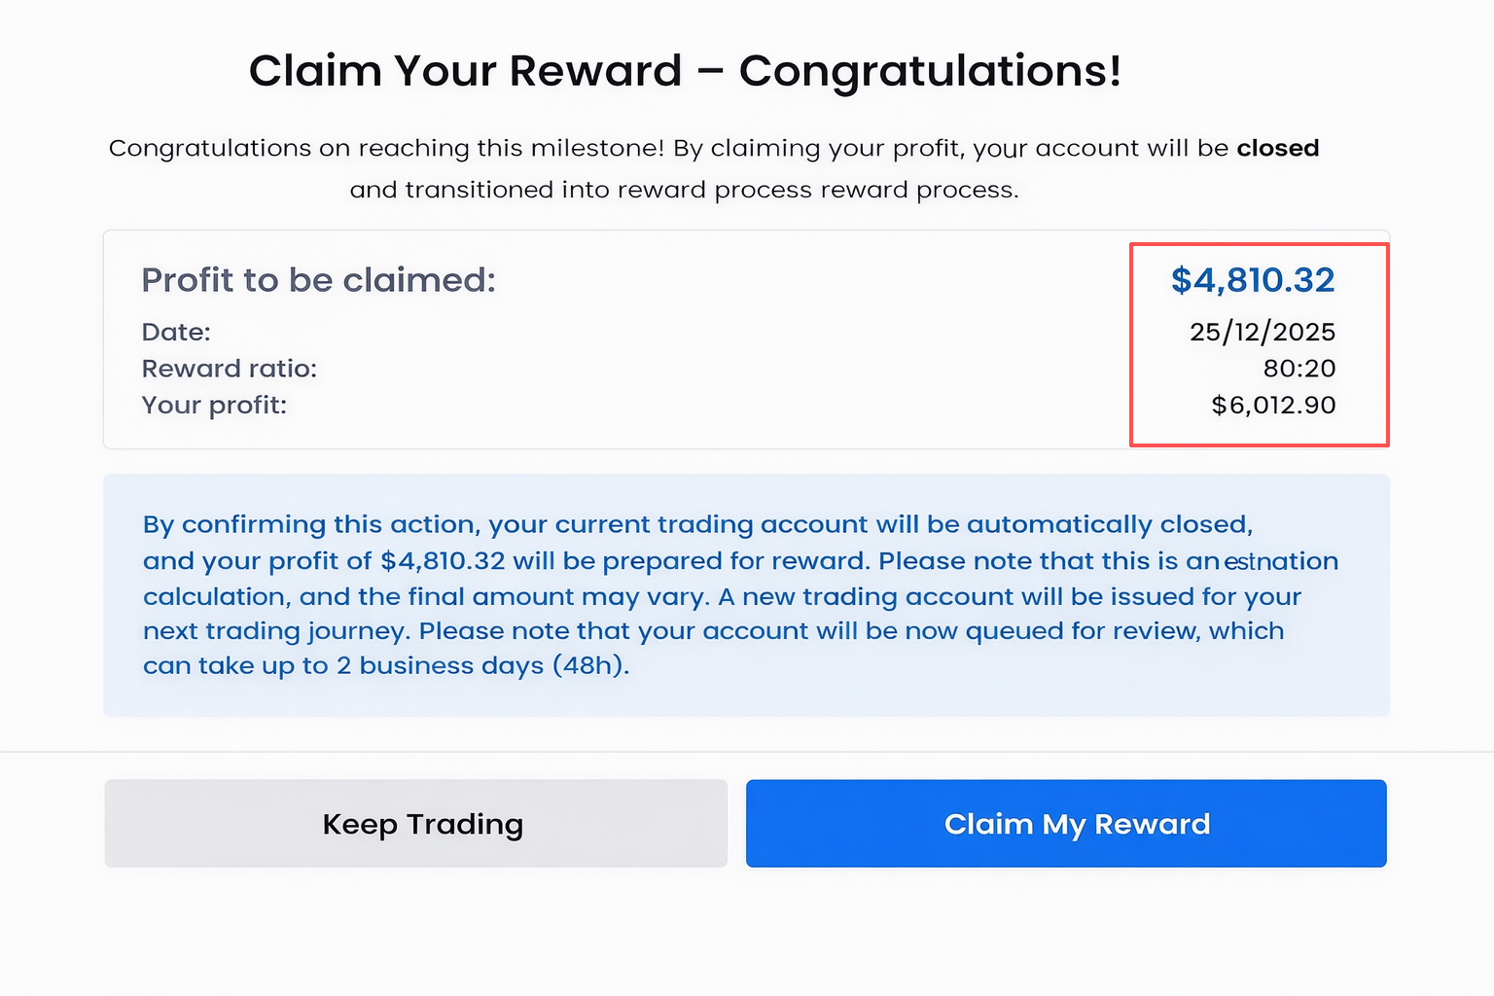The height and width of the screenshot is (996, 1494).
Task: Click the $4,810.32 claimable profit amount
Action: click(x=1252, y=280)
